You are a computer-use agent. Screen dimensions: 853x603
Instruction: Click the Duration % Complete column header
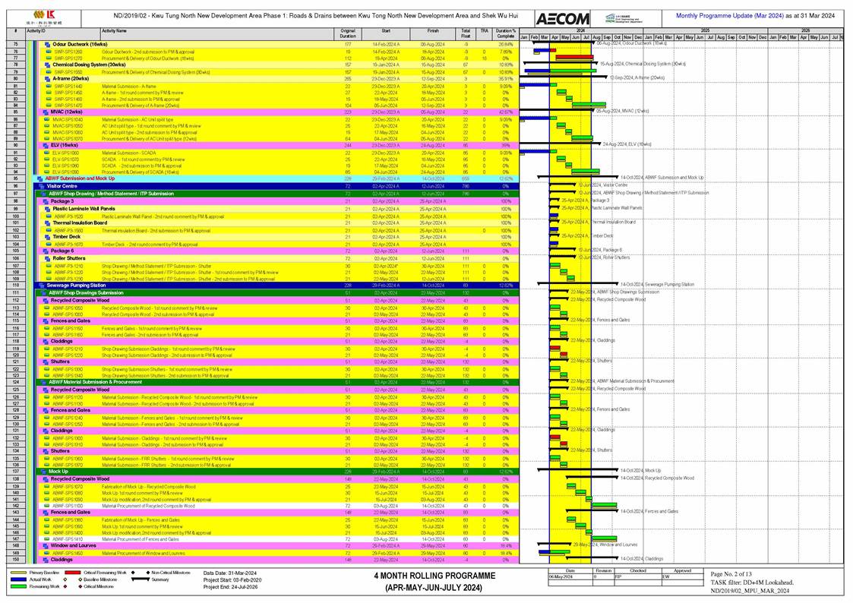click(x=504, y=33)
